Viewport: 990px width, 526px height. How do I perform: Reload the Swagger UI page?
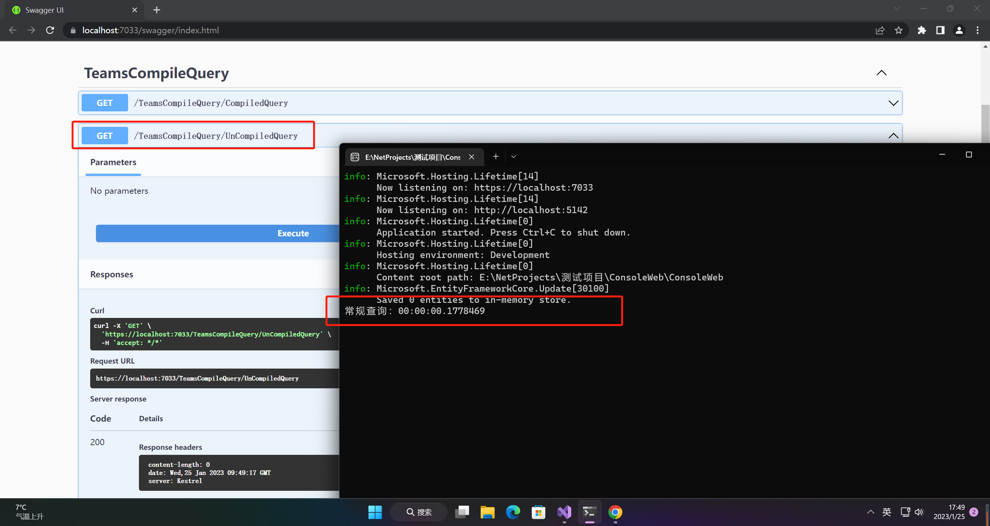point(50,30)
